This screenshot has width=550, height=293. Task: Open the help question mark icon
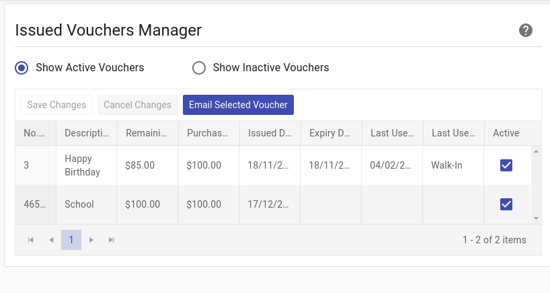(526, 30)
